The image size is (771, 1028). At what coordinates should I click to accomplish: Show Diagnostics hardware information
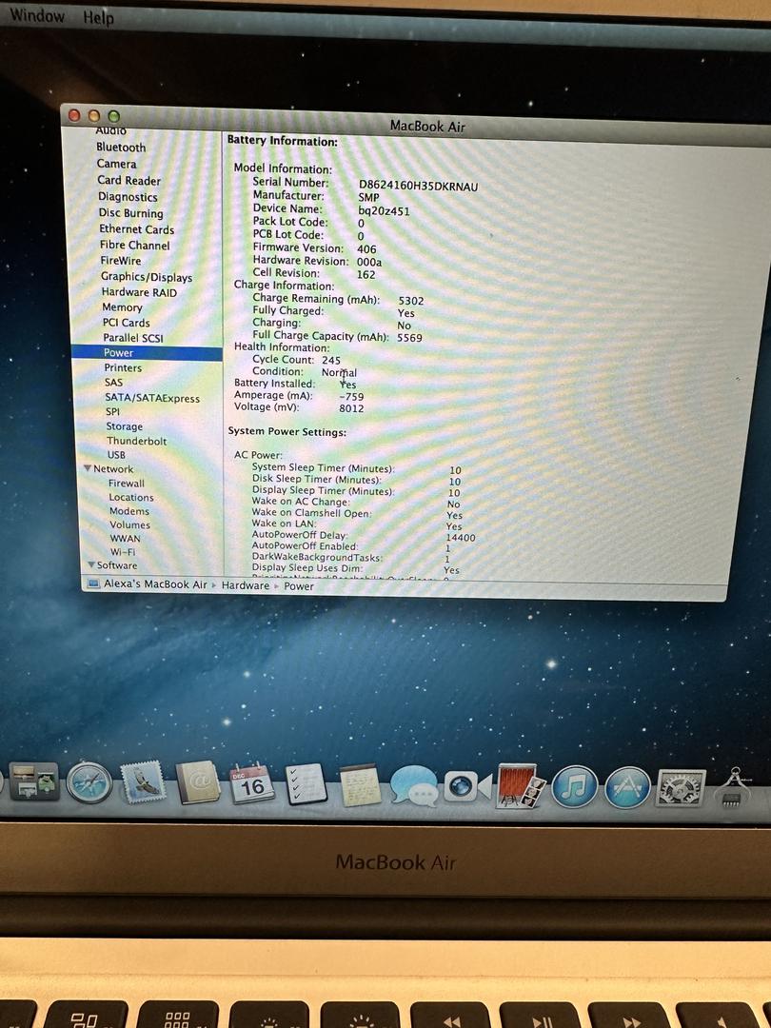click(128, 197)
